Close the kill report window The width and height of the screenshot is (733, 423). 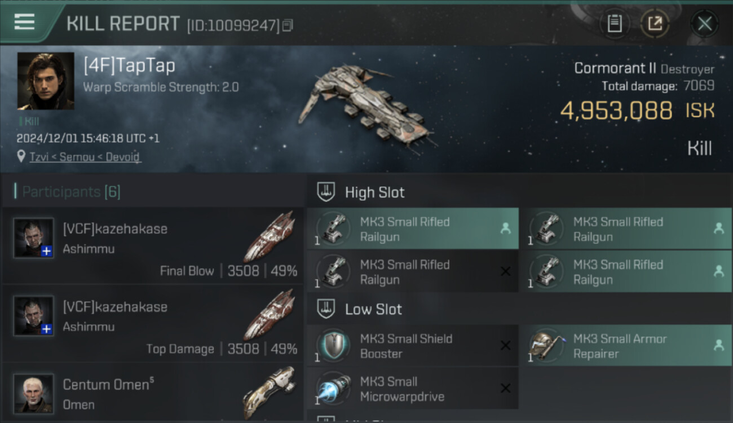click(704, 24)
